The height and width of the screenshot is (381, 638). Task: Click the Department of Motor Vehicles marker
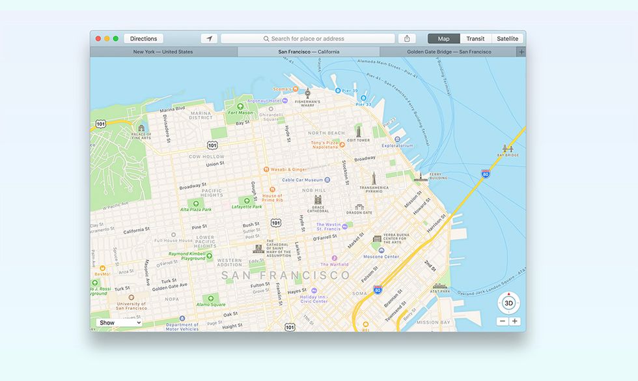click(x=182, y=318)
